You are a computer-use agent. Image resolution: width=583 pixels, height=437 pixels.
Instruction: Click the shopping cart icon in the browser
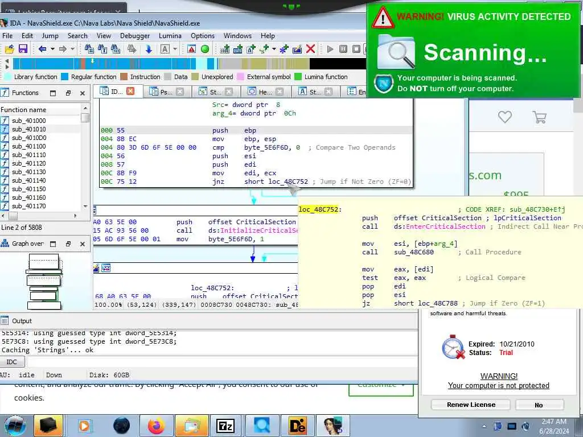pyautogui.click(x=539, y=117)
